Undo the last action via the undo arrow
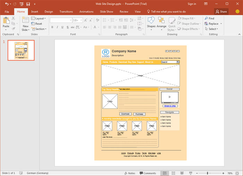Viewport: 243px width, 176px height. click(x=7, y=4)
